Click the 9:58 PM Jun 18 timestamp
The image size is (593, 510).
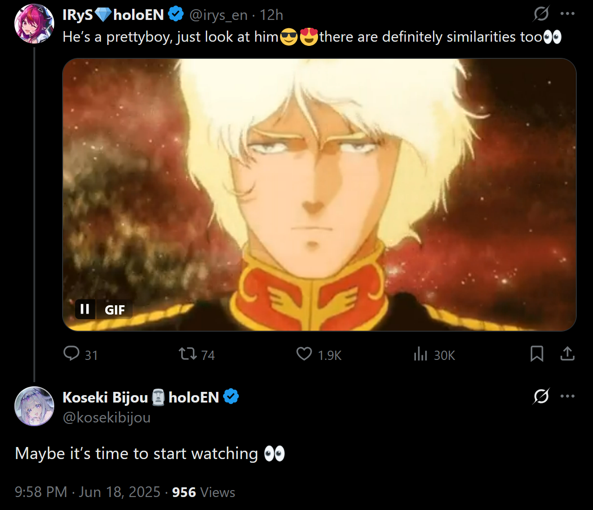[87, 492]
